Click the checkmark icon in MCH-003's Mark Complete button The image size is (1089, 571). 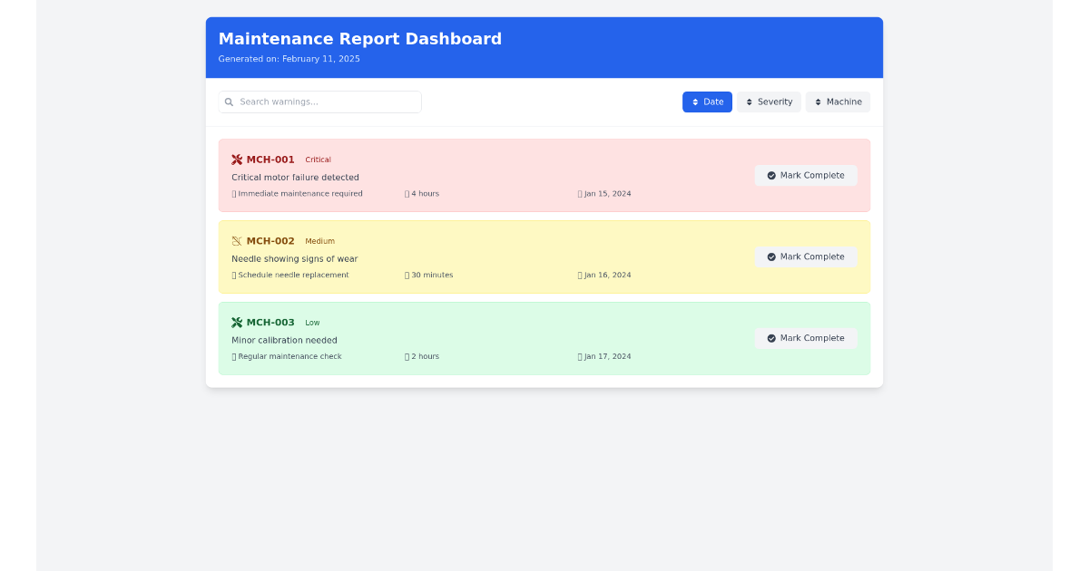click(771, 338)
